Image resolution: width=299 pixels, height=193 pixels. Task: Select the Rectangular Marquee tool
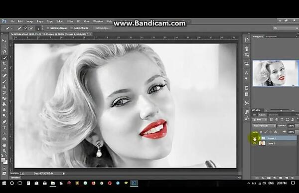4,46
